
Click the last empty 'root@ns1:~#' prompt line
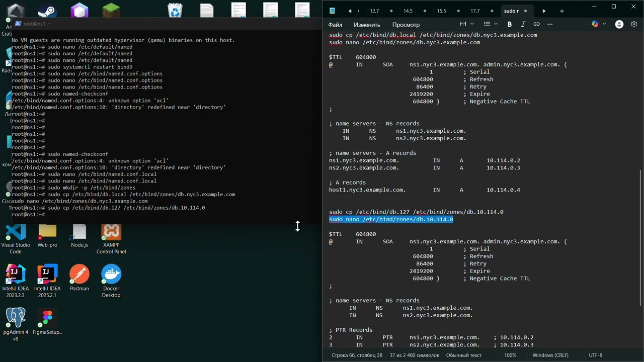[x=28, y=215]
